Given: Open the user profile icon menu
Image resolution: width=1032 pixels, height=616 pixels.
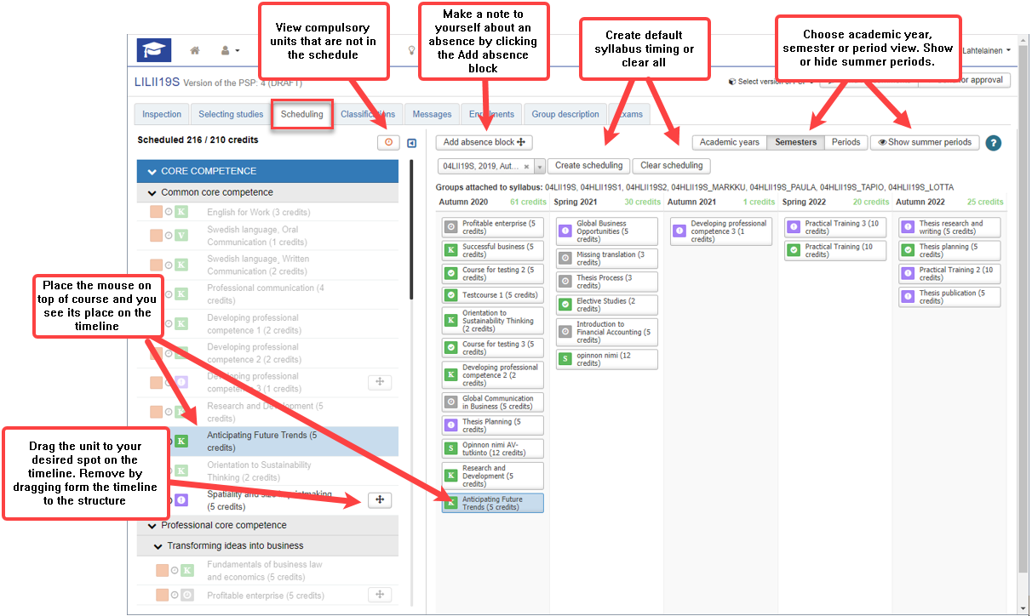Looking at the screenshot, I should click(x=229, y=50).
